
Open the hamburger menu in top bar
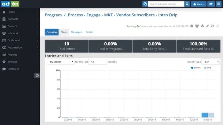click(218, 4)
